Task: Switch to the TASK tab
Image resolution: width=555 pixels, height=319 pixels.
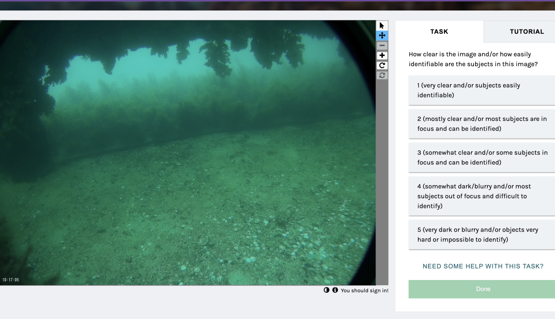Action: click(x=439, y=31)
